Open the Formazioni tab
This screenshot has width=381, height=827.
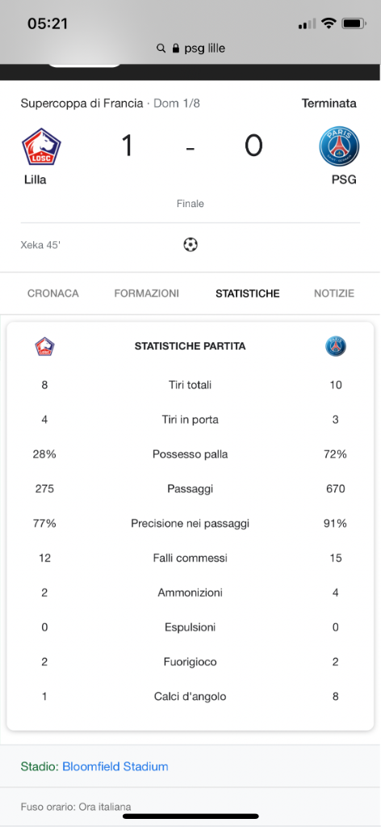point(146,293)
